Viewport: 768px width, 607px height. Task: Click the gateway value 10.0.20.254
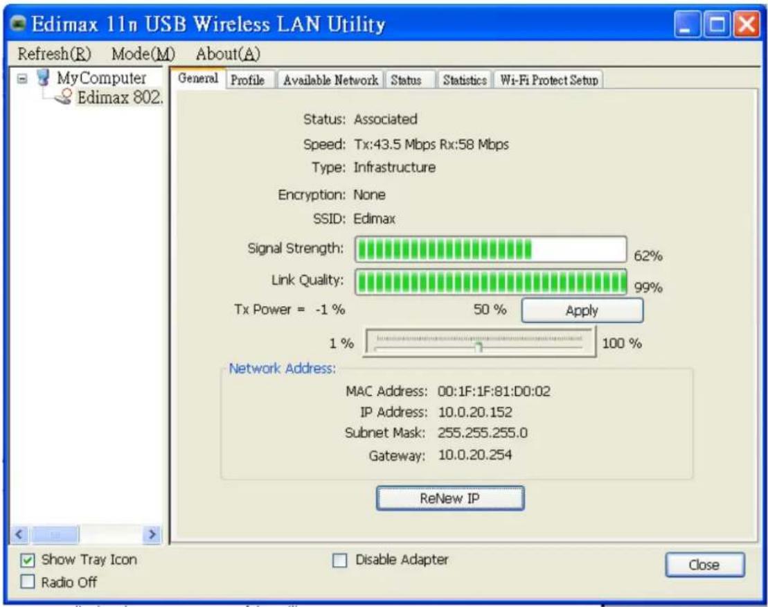point(475,455)
